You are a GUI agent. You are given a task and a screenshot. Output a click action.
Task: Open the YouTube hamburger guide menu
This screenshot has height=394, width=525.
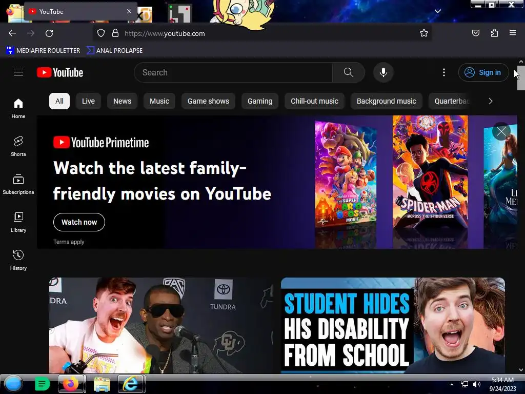click(x=18, y=72)
